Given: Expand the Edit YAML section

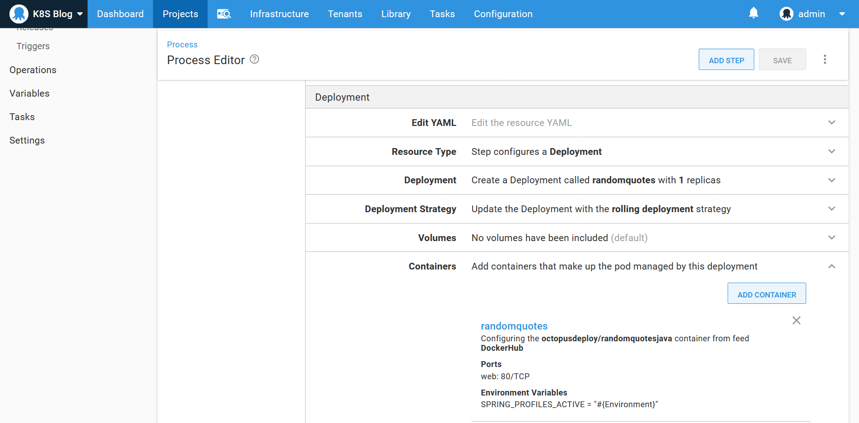Looking at the screenshot, I should [x=831, y=123].
